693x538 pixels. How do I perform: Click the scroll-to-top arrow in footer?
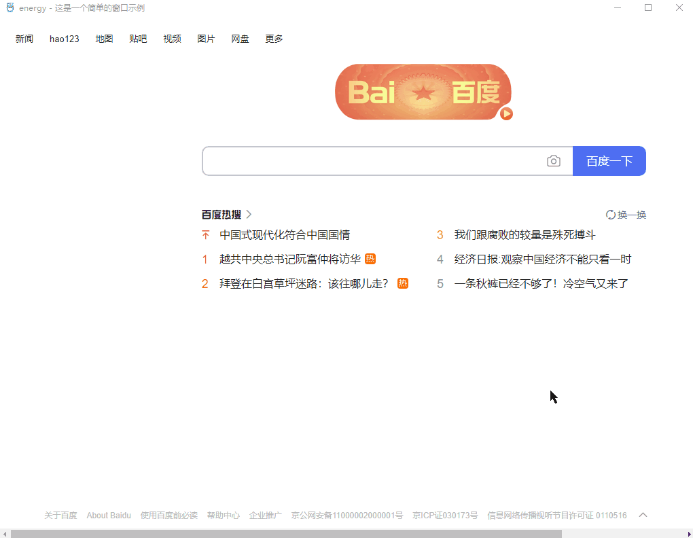pyautogui.click(x=643, y=515)
